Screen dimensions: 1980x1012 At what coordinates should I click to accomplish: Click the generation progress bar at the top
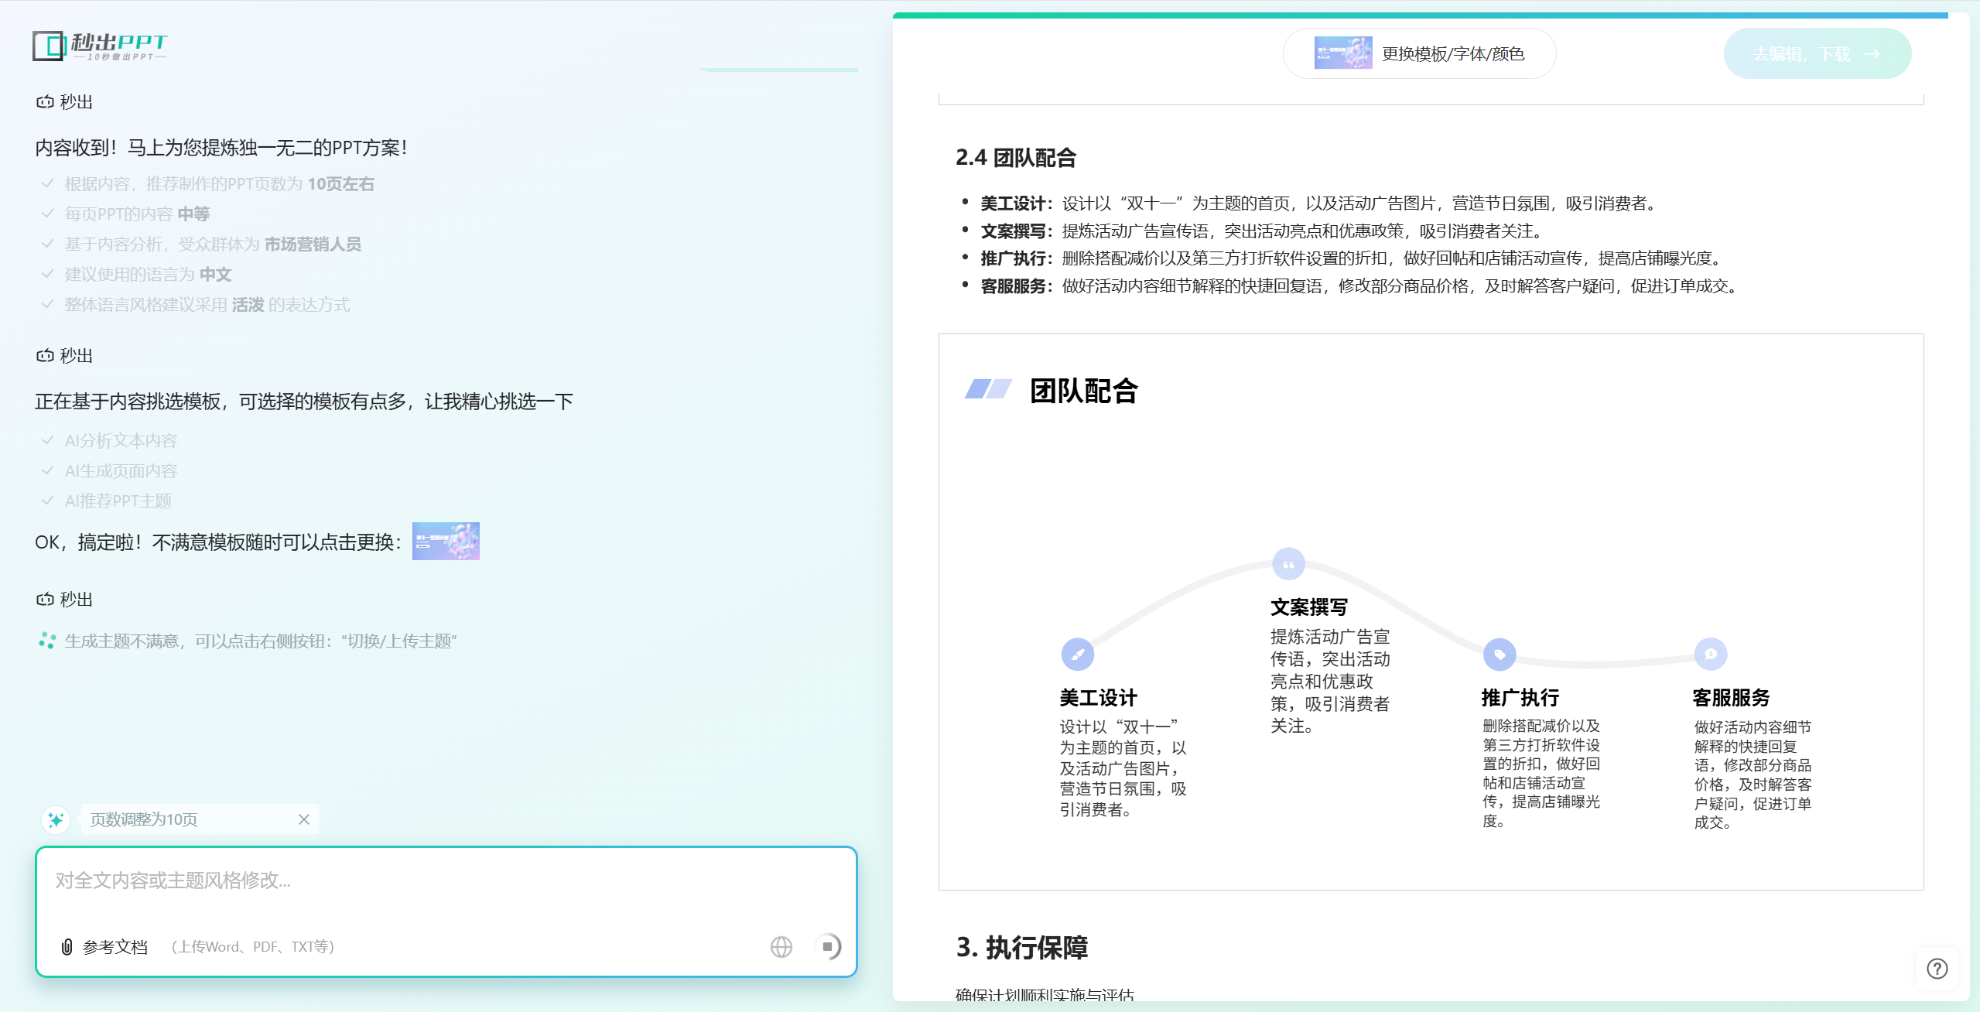(x=1420, y=15)
